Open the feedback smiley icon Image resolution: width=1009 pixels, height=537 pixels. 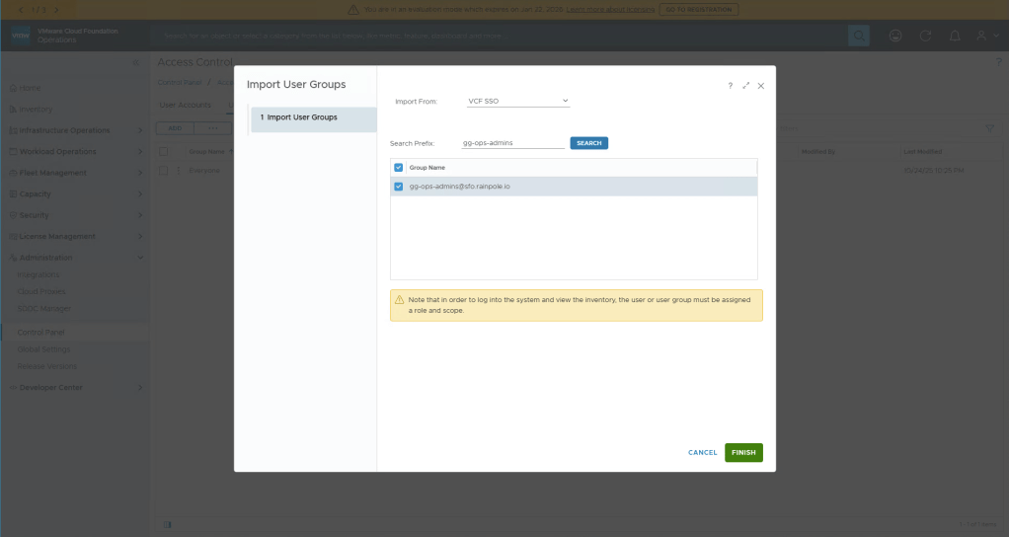point(895,36)
